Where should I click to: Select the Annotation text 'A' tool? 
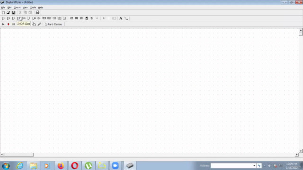[x=121, y=18]
